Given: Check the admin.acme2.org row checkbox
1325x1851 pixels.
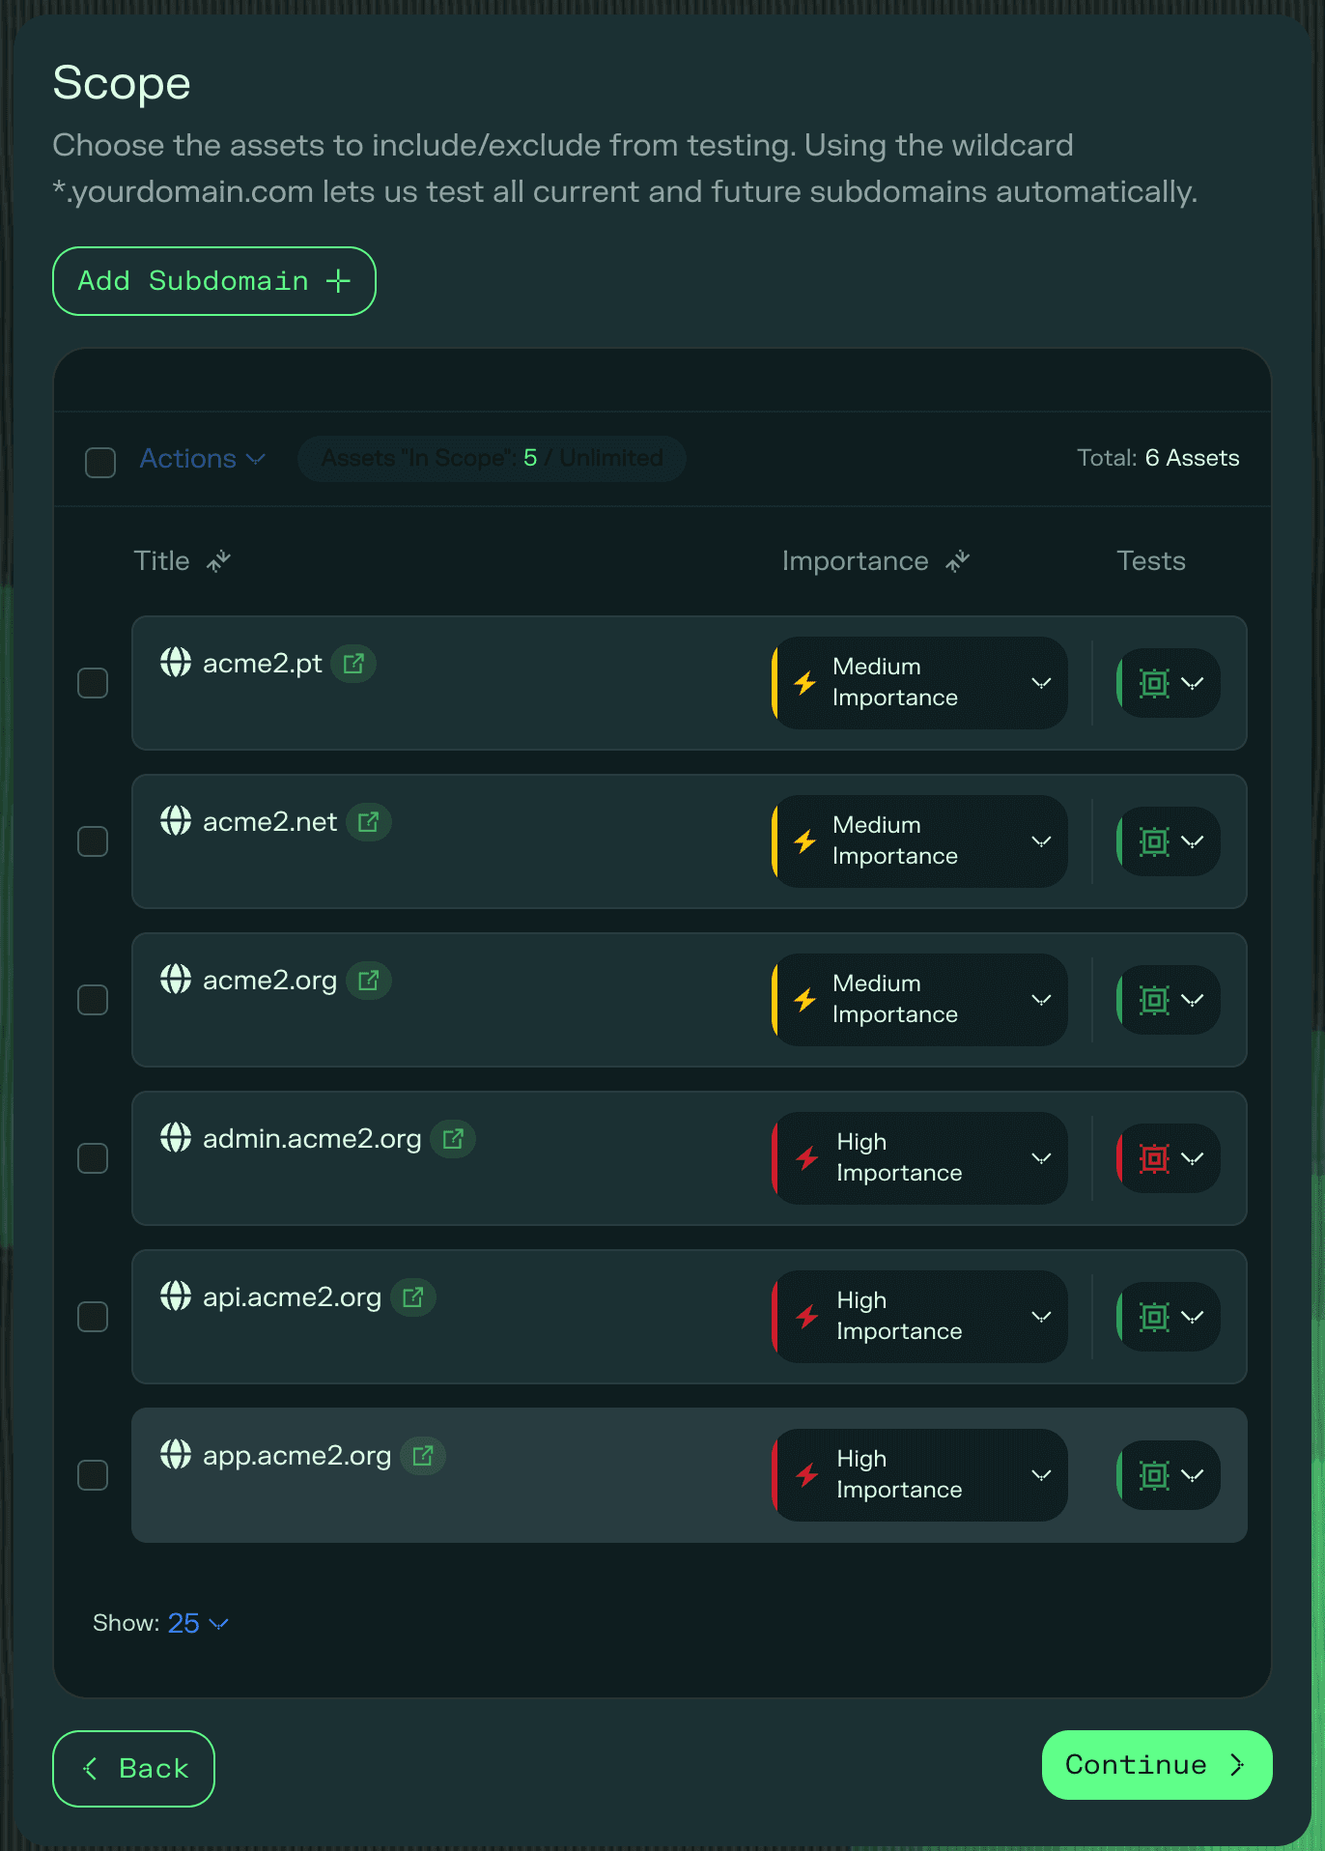Looking at the screenshot, I should click(93, 1158).
